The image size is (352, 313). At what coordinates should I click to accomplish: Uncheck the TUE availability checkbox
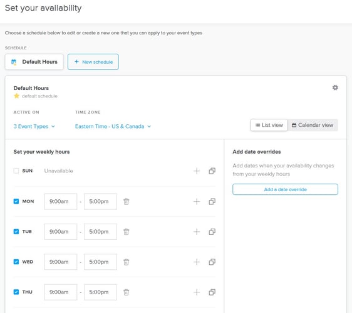[16, 232]
